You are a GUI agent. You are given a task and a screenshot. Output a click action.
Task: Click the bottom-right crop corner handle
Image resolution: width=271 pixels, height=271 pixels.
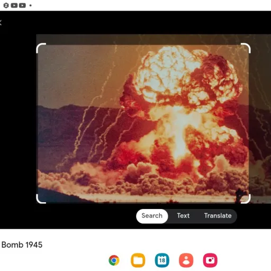point(246,199)
